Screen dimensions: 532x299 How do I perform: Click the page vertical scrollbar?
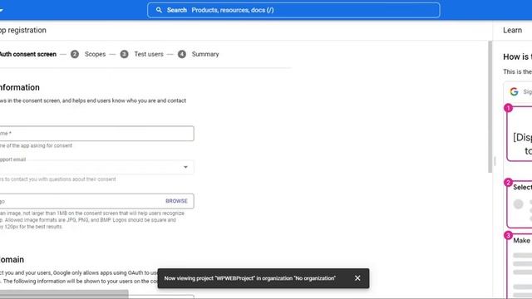490,107
